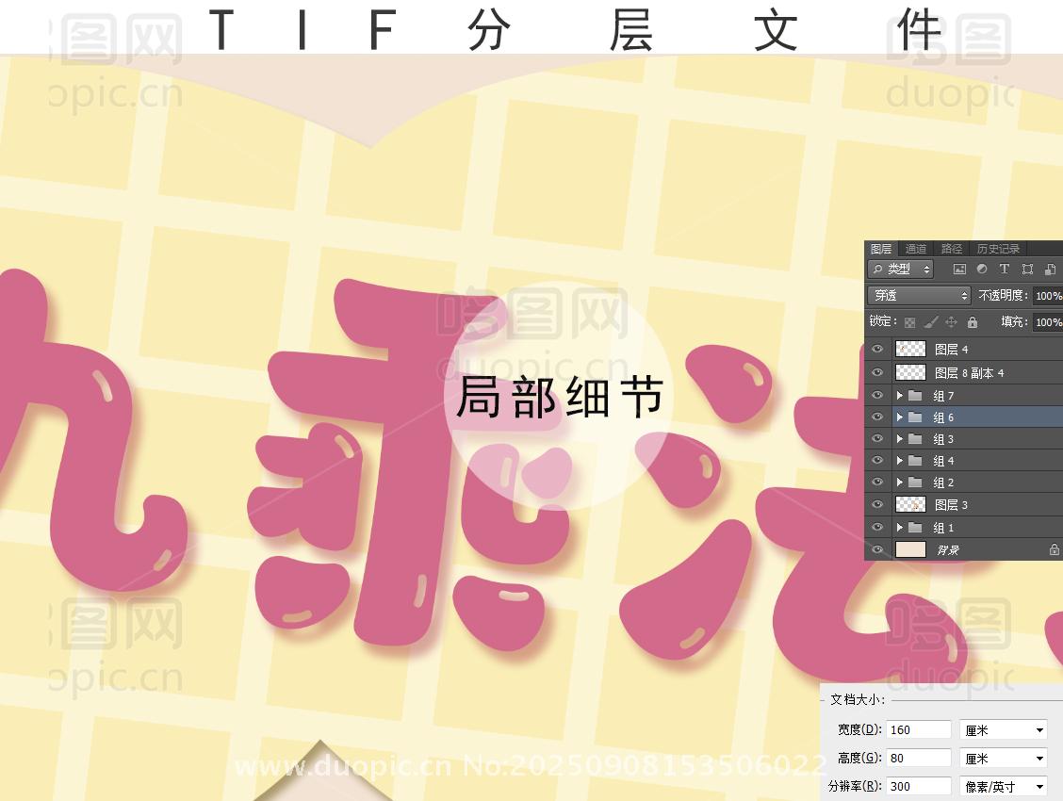Click folder icon of 组 1
The height and width of the screenshot is (801, 1063).
[915, 527]
